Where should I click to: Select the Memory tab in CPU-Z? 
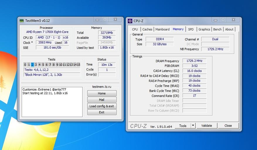tap(178, 29)
